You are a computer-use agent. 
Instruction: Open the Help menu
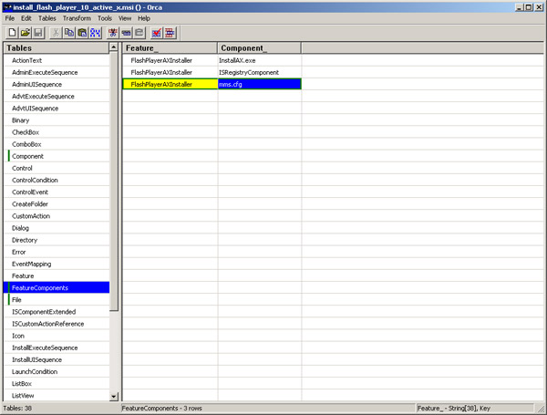[144, 18]
